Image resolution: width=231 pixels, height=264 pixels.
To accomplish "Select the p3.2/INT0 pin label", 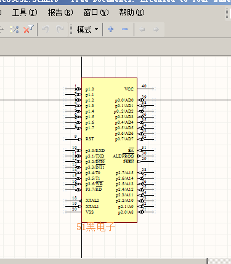I will point(95,162).
